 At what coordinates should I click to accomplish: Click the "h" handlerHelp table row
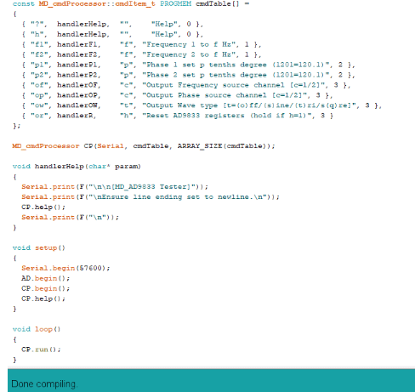pyautogui.click(x=112, y=34)
